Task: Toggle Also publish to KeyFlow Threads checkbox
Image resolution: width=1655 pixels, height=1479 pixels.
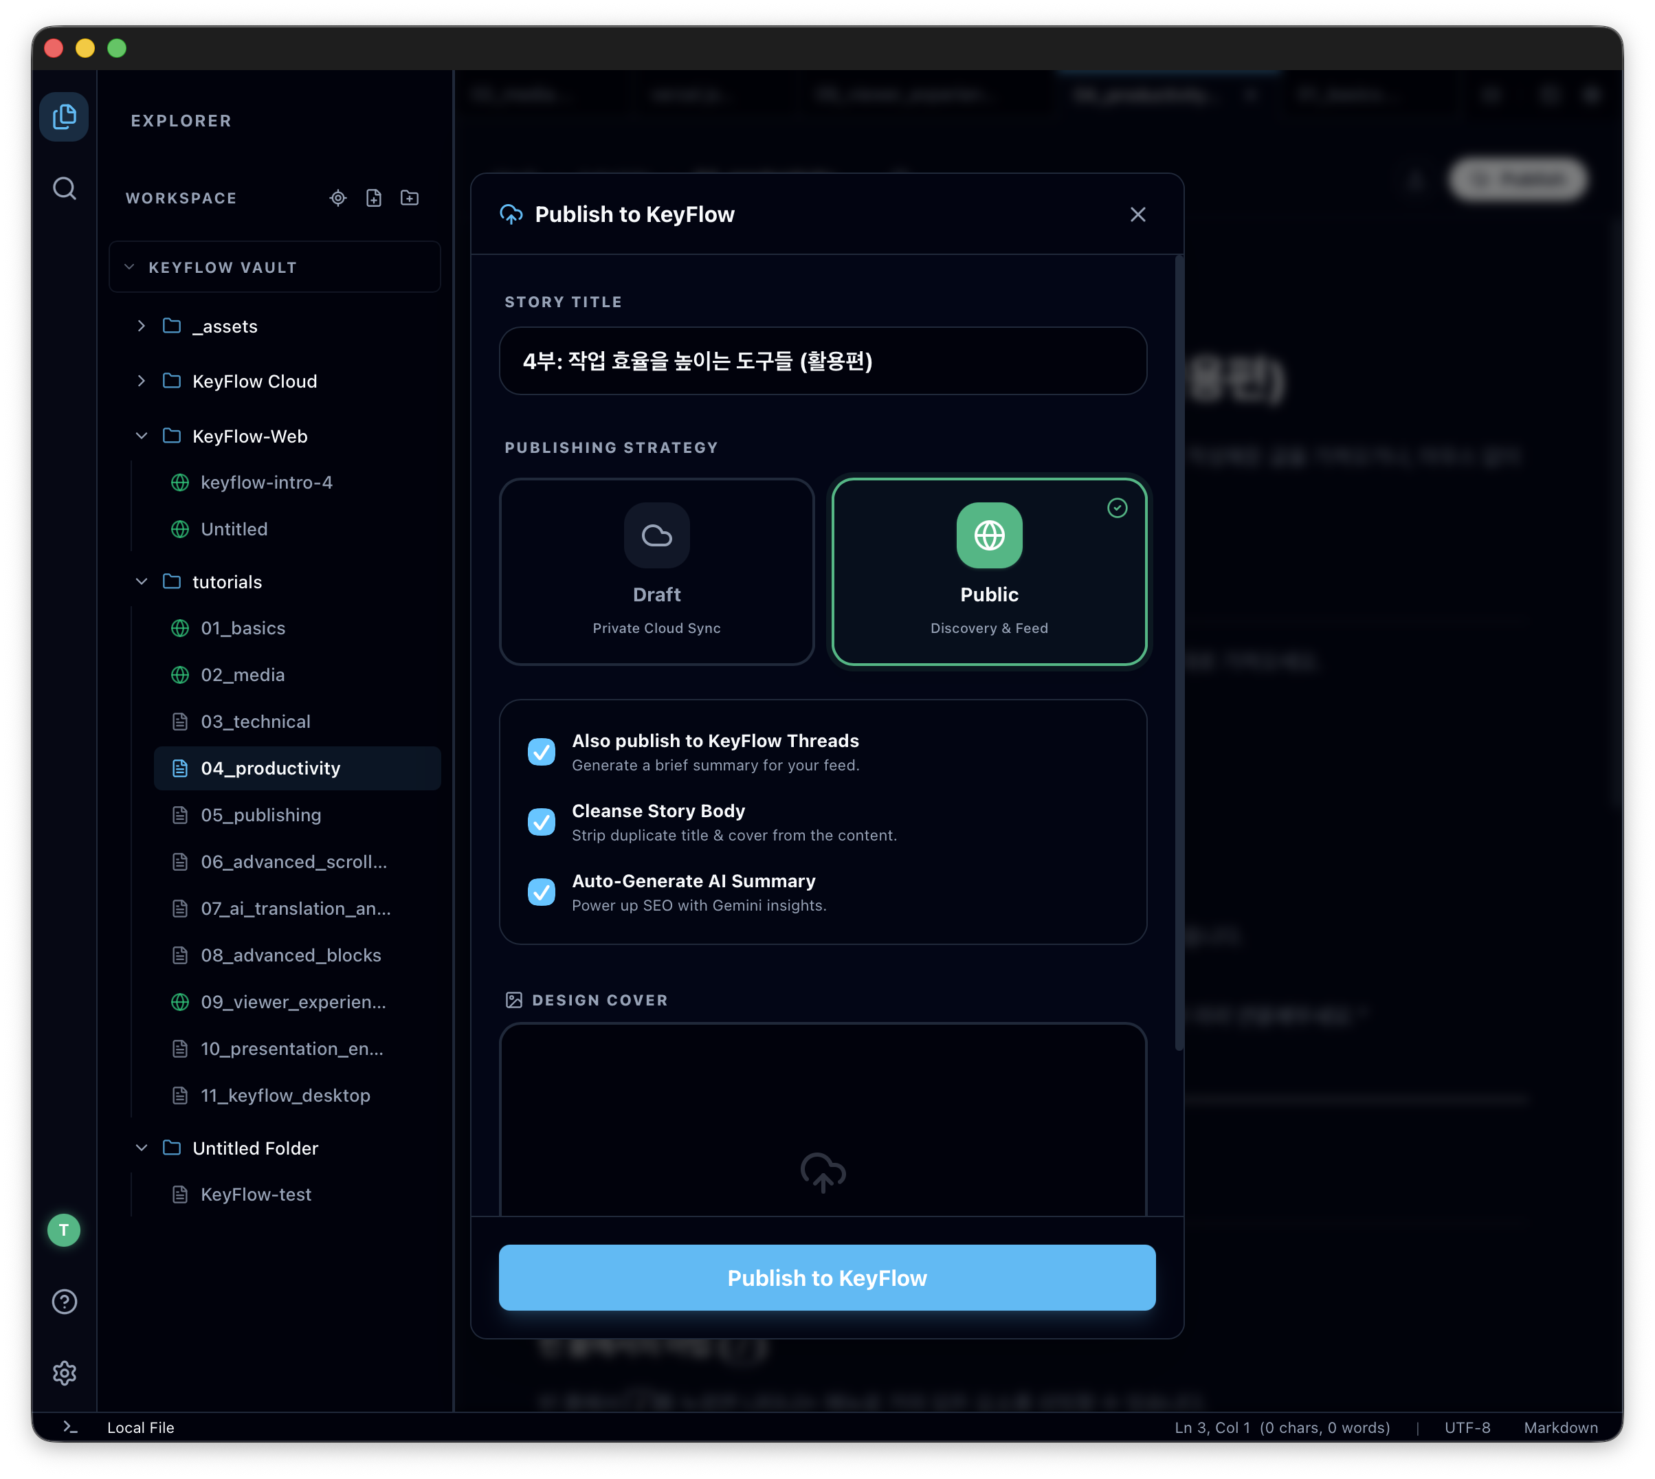Action: tap(541, 752)
